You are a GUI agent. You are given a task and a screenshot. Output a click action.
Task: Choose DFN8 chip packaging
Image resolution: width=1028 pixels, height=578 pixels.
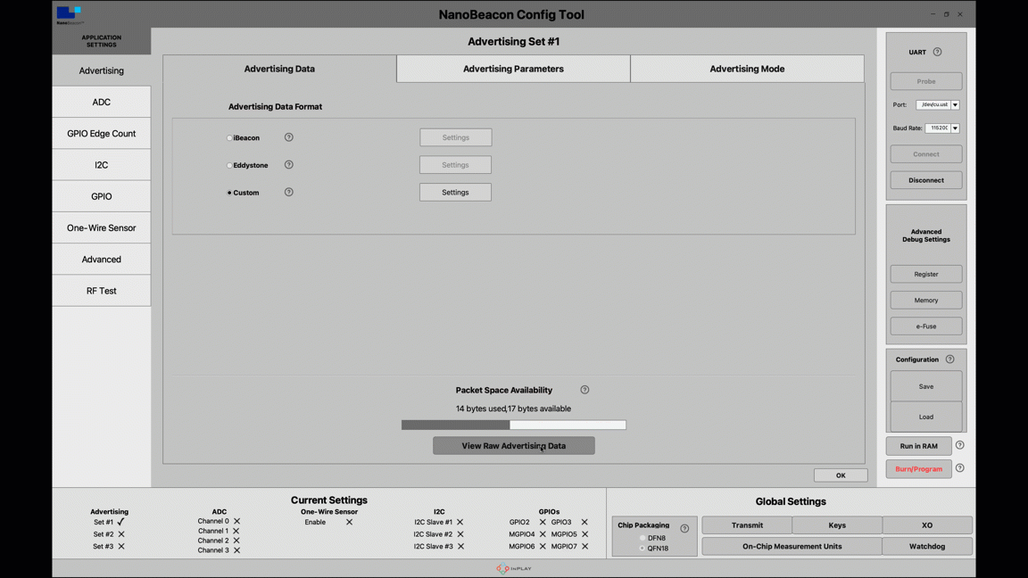[x=642, y=538]
